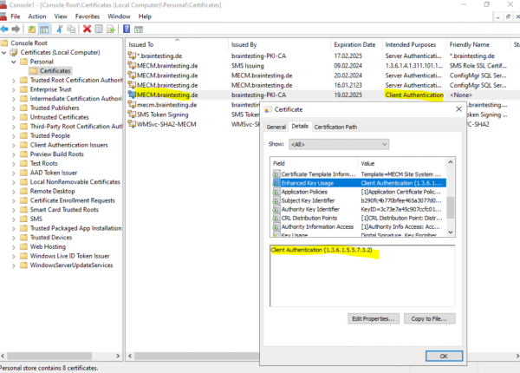Toggle the Show/Hide Console Tree icon
The width and height of the screenshot is (520, 373).
[x=44, y=29]
